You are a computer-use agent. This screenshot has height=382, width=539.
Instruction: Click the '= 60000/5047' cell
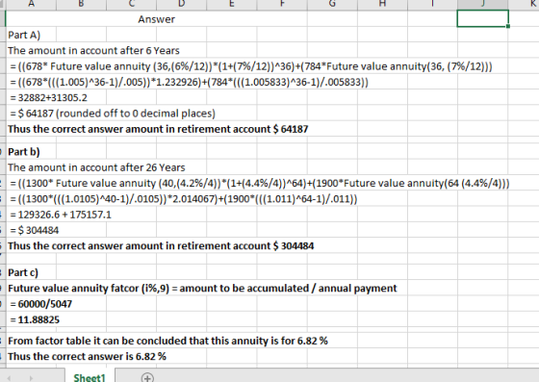click(40, 304)
